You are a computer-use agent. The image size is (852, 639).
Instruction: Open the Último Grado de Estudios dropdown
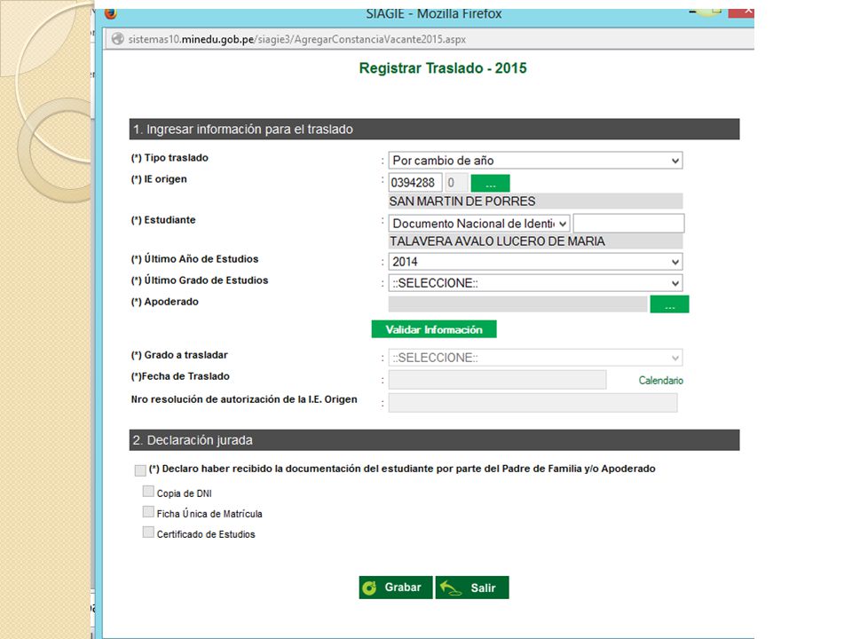pos(535,283)
